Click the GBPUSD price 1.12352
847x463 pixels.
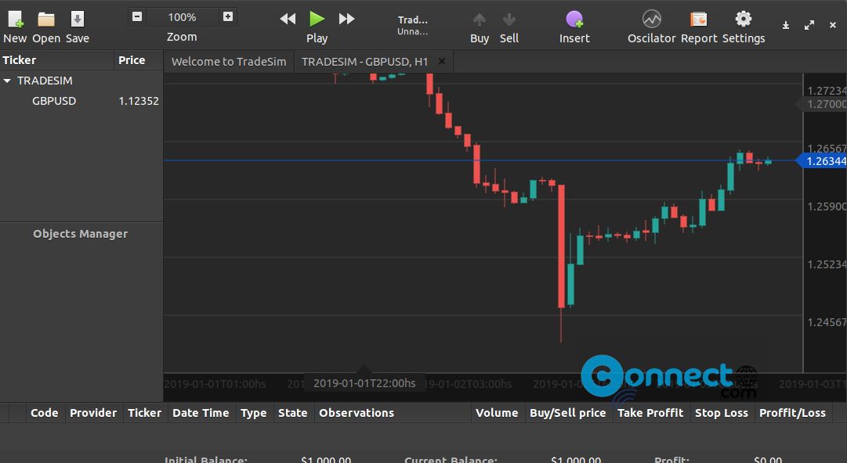click(x=139, y=101)
